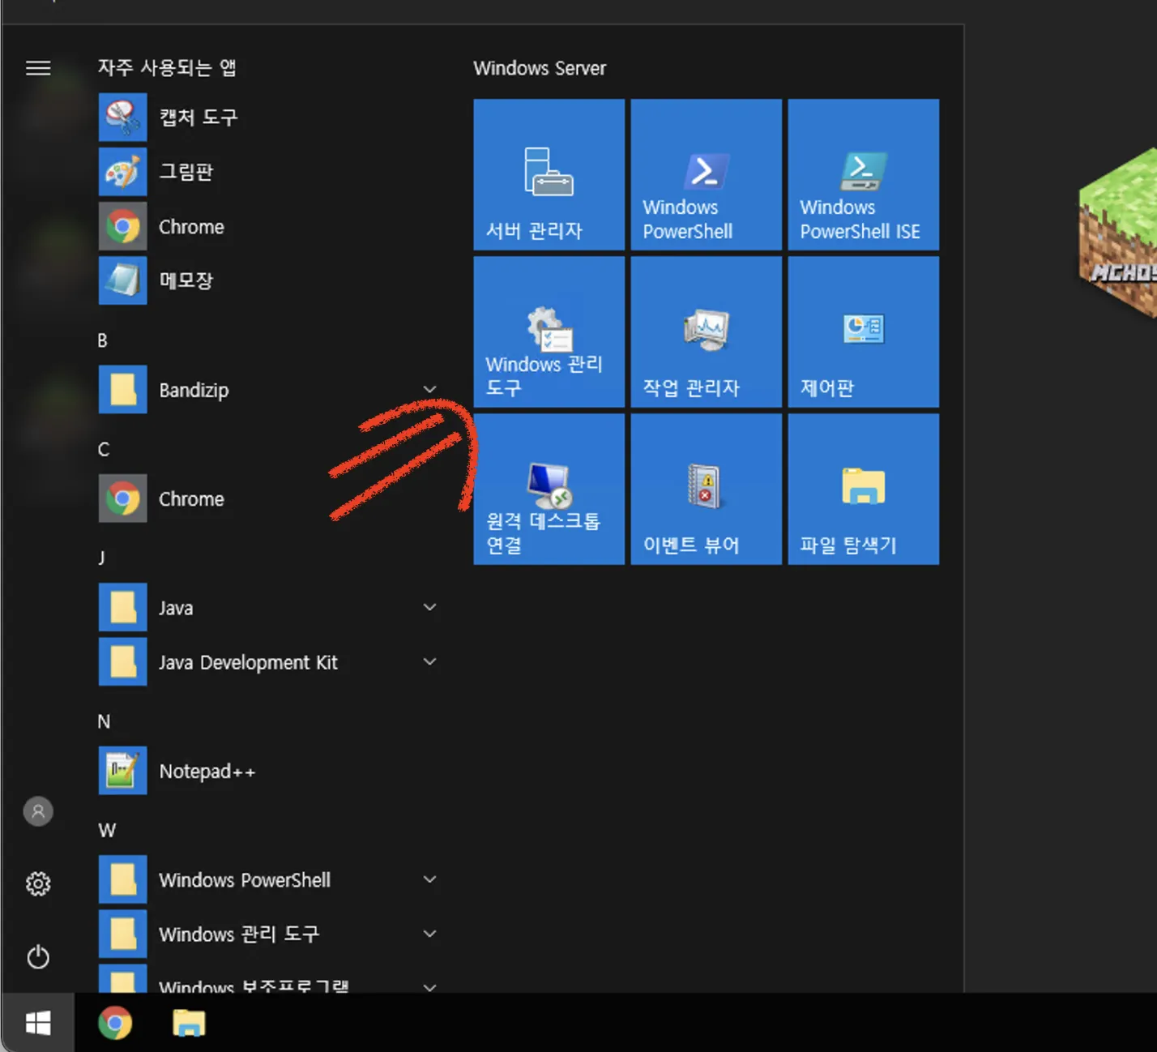Open 캡처 도구 from the frequent apps list
The height and width of the screenshot is (1052, 1157).
267,118
